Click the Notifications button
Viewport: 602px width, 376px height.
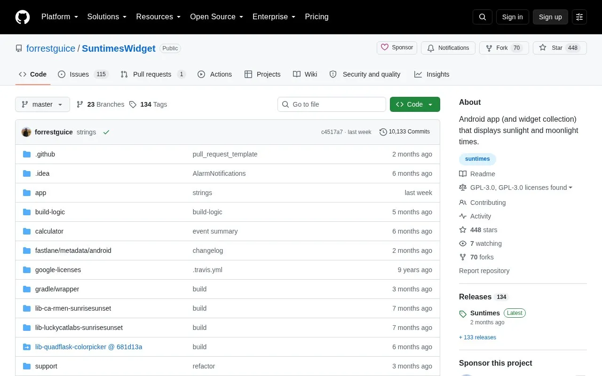(448, 48)
